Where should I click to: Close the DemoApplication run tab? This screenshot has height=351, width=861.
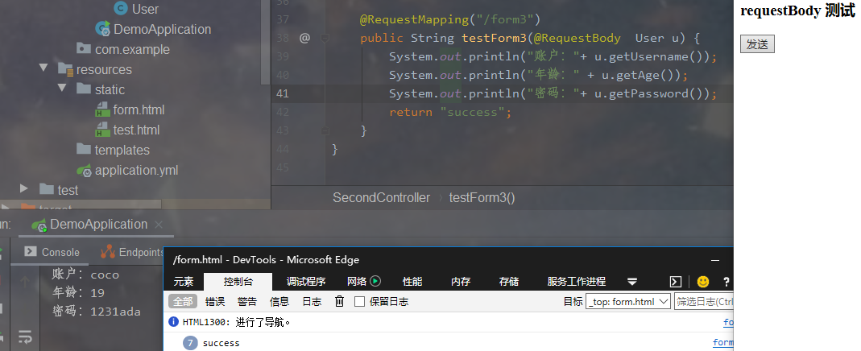pyautogui.click(x=159, y=225)
